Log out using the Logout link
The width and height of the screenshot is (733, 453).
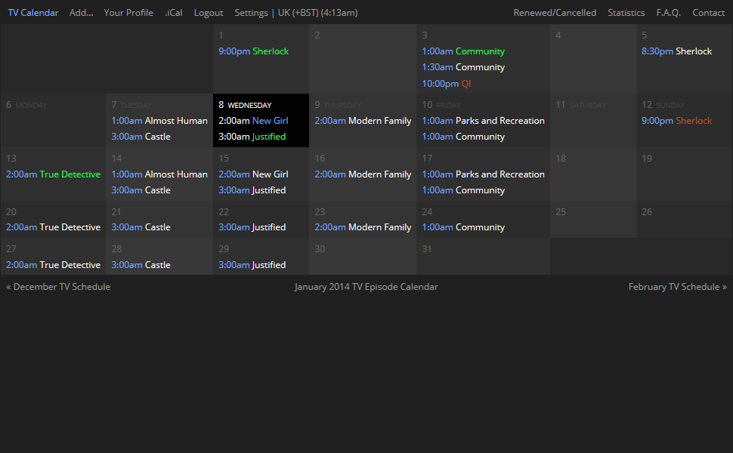click(x=209, y=13)
